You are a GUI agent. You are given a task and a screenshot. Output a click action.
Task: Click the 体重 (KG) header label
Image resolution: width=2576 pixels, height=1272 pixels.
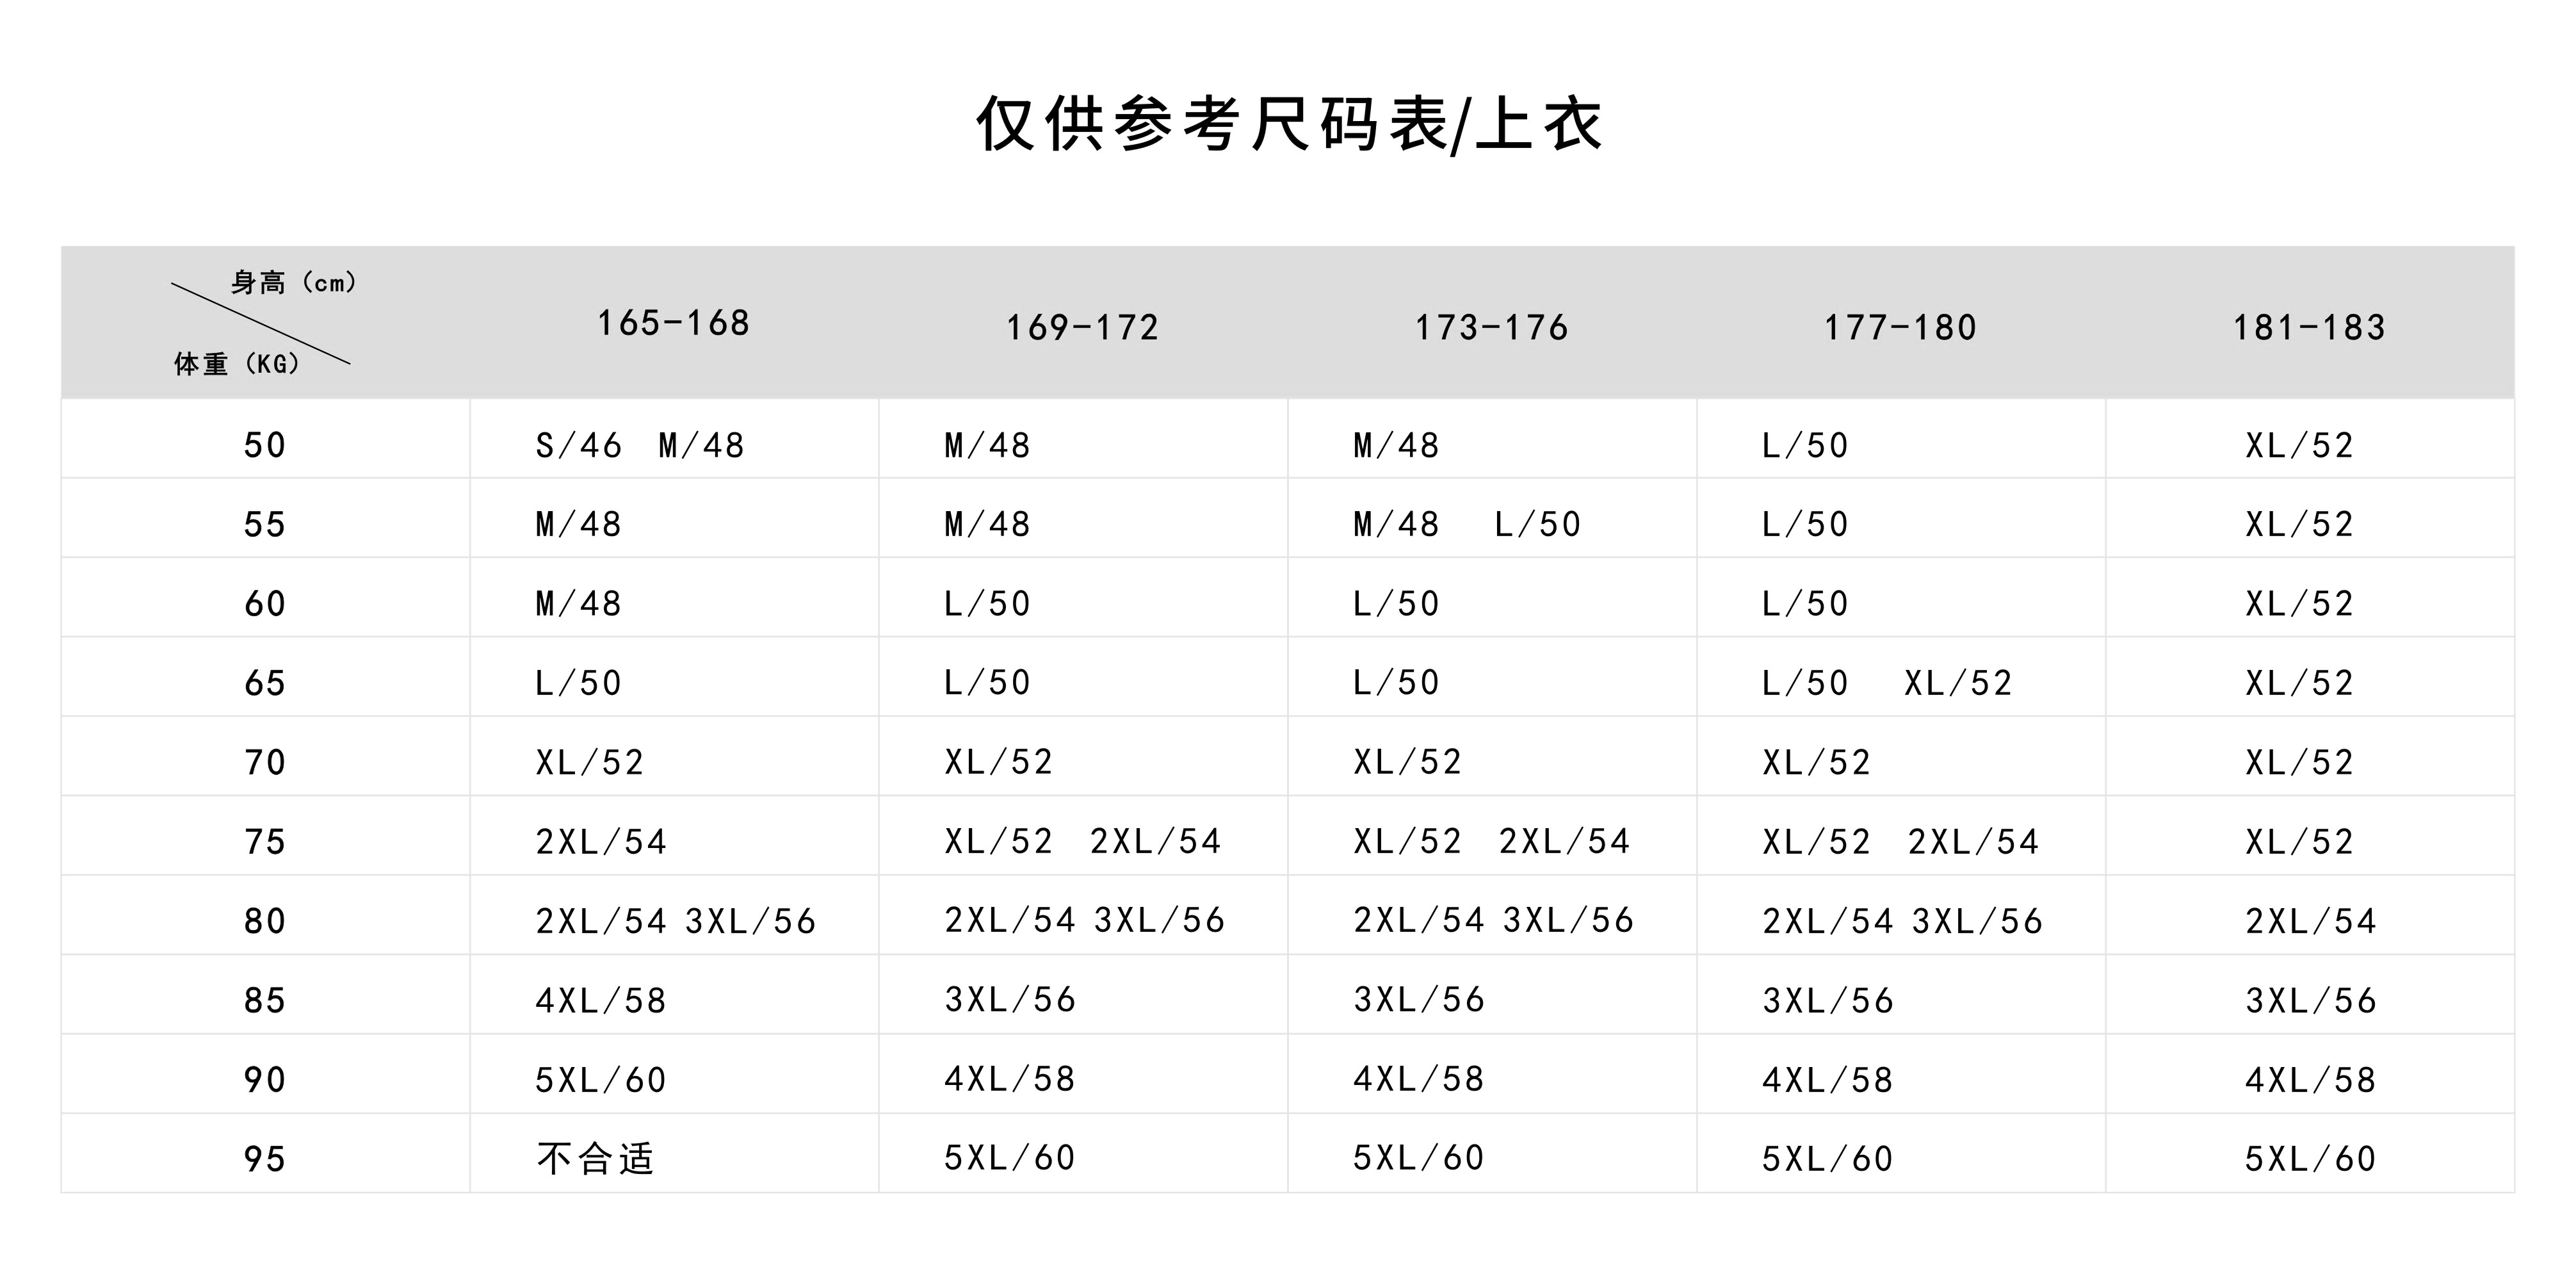[x=237, y=364]
